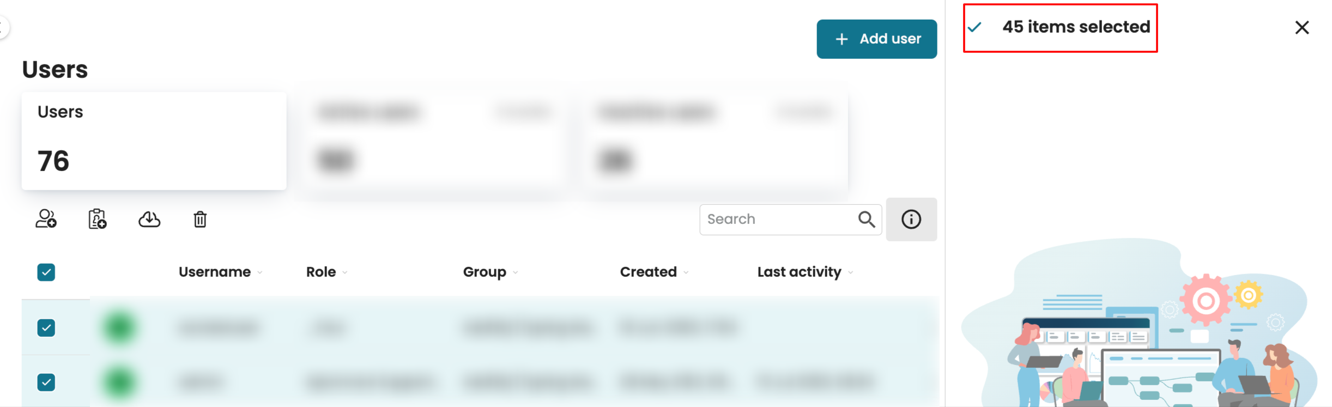Sort by the Created column header

(x=648, y=272)
